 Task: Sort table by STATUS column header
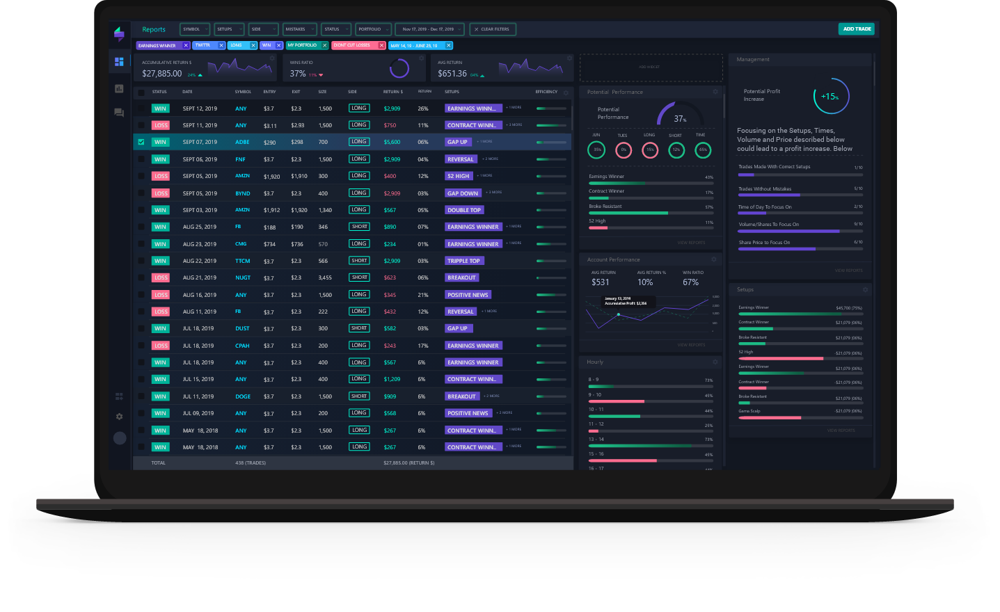159,92
